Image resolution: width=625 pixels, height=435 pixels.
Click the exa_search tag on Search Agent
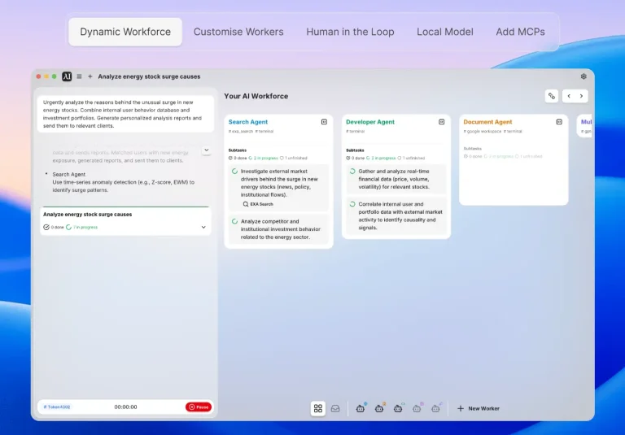pos(241,132)
